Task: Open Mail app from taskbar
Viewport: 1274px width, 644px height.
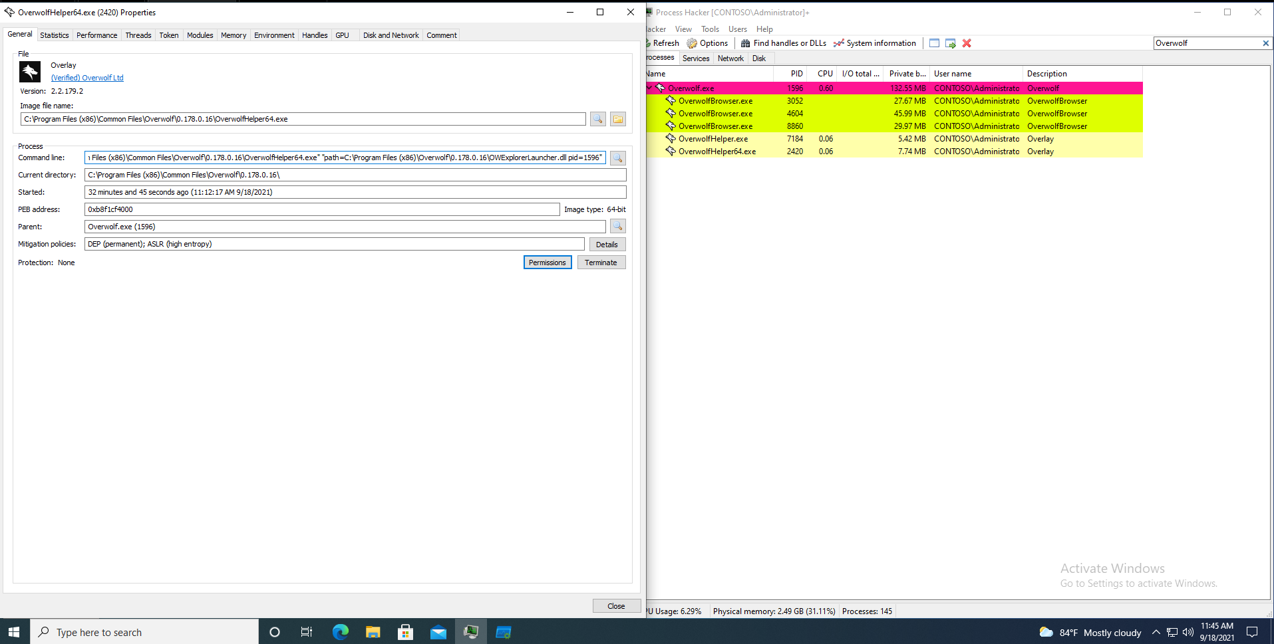Action: tap(438, 632)
